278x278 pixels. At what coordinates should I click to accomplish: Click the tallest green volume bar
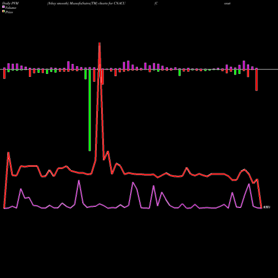(x=90, y=110)
